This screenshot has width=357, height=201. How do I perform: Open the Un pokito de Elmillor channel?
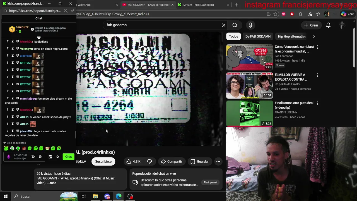288,84
